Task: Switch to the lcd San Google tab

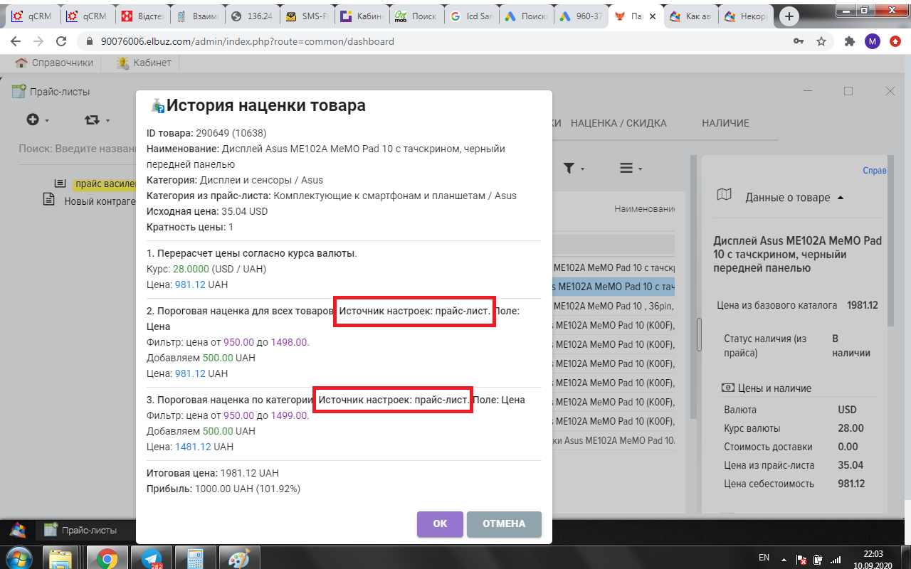Action: (471, 16)
